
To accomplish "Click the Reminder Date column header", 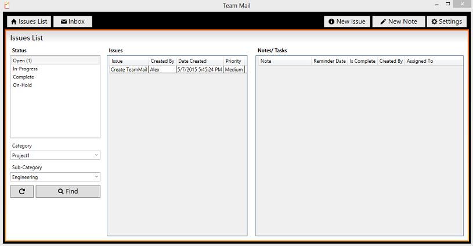I will 330,60.
